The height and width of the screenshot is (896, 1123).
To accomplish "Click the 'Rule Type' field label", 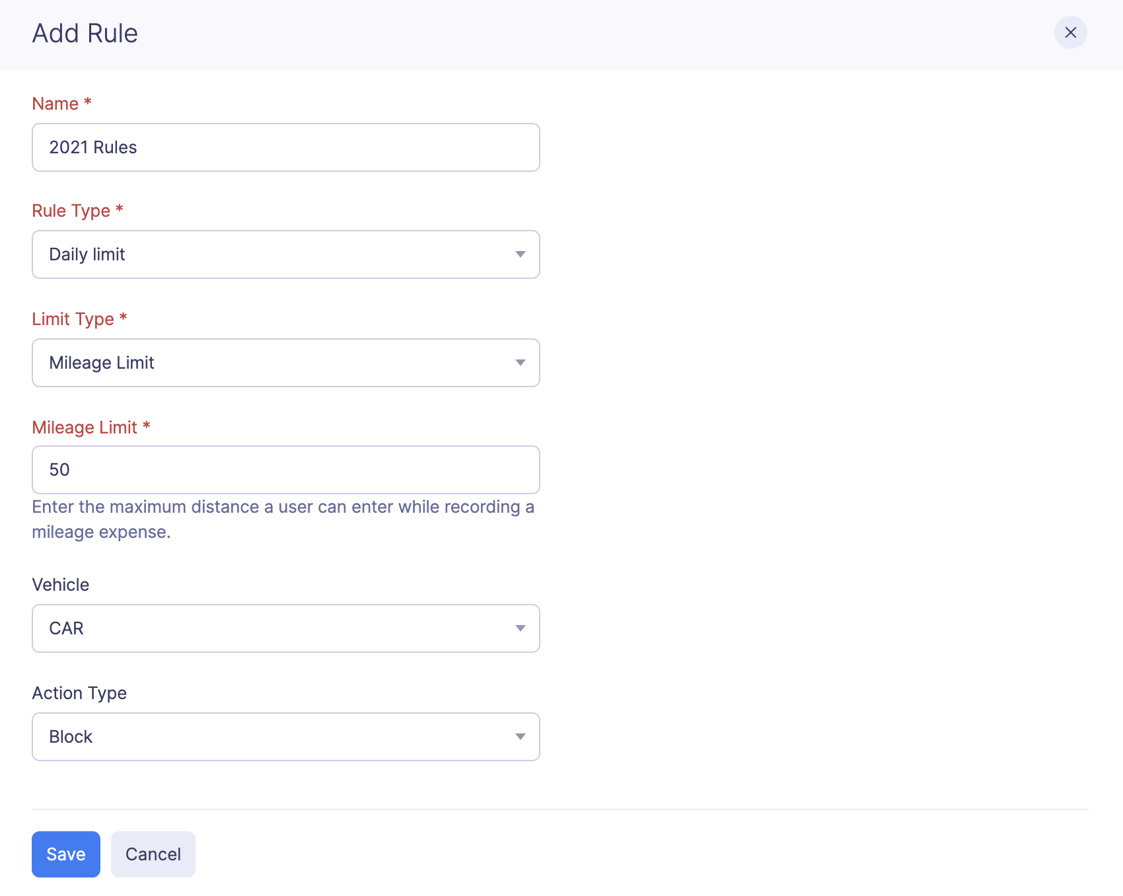I will pyautogui.click(x=71, y=211).
